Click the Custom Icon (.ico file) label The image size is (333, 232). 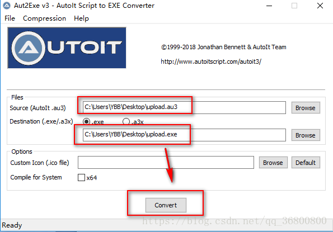[x=40, y=163]
